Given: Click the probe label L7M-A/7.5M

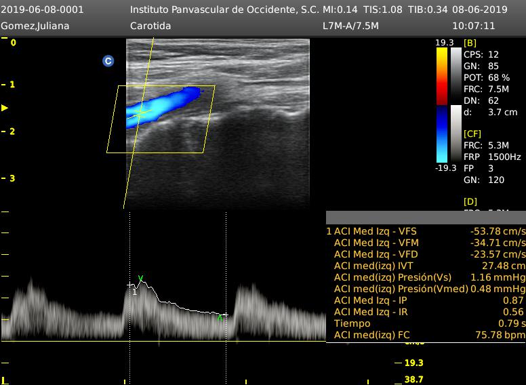Looking at the screenshot, I should point(350,26).
